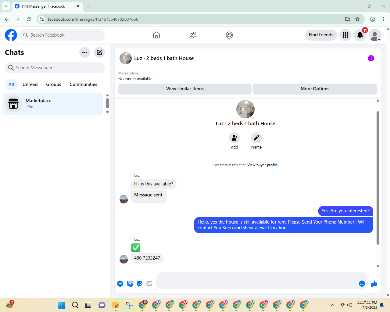The width and height of the screenshot is (390, 312).
Task: Choose a sticker icon
Action: coord(140,284)
